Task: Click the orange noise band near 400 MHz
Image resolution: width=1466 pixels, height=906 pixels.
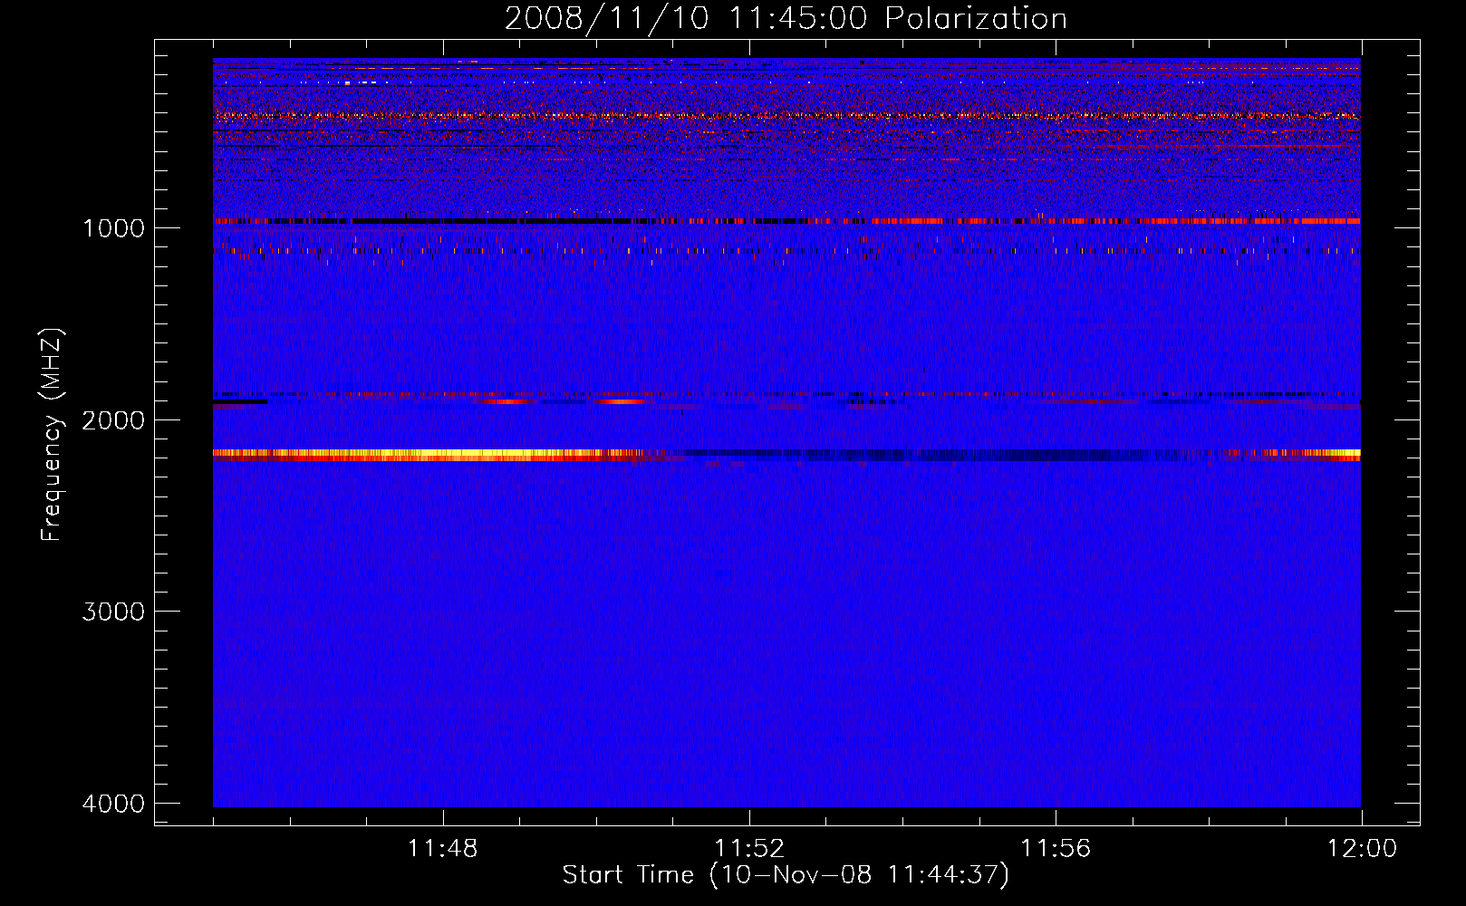Action: coord(786,116)
